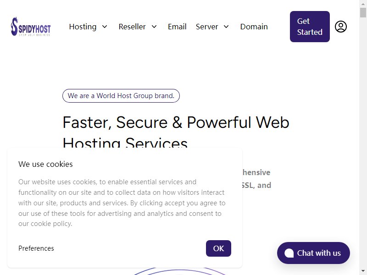The height and width of the screenshot is (275, 367).
Task: Click the chat bubble icon
Action: coord(289,253)
